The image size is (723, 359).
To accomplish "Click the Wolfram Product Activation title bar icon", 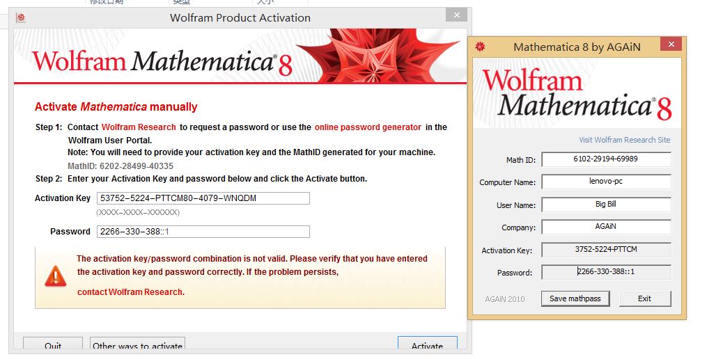I will pyautogui.click(x=22, y=17).
